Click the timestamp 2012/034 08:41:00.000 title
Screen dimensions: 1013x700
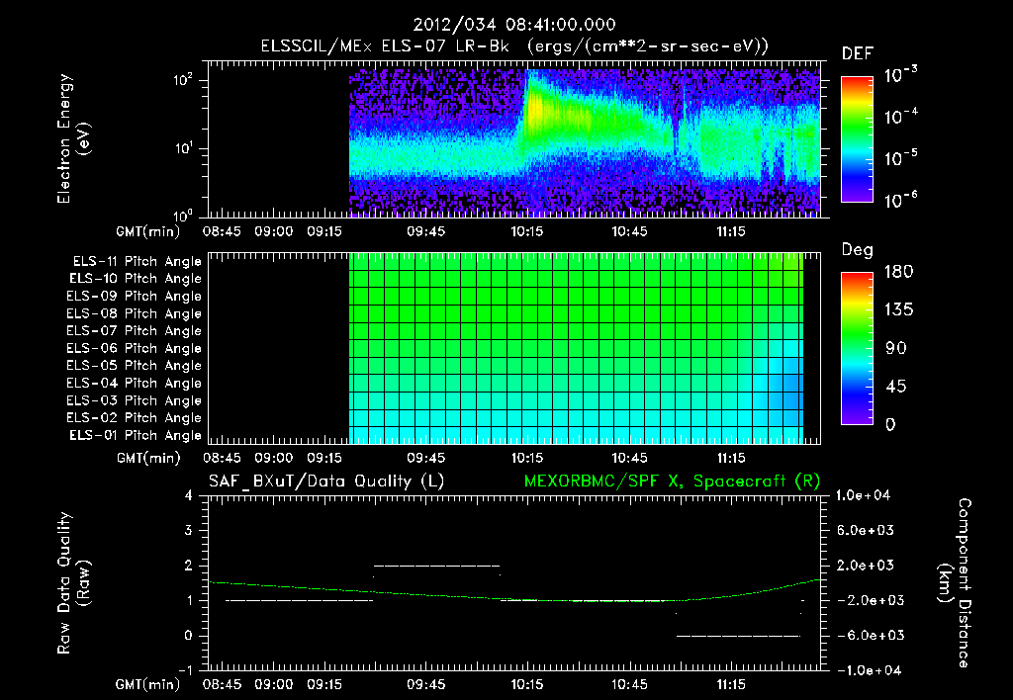click(514, 25)
